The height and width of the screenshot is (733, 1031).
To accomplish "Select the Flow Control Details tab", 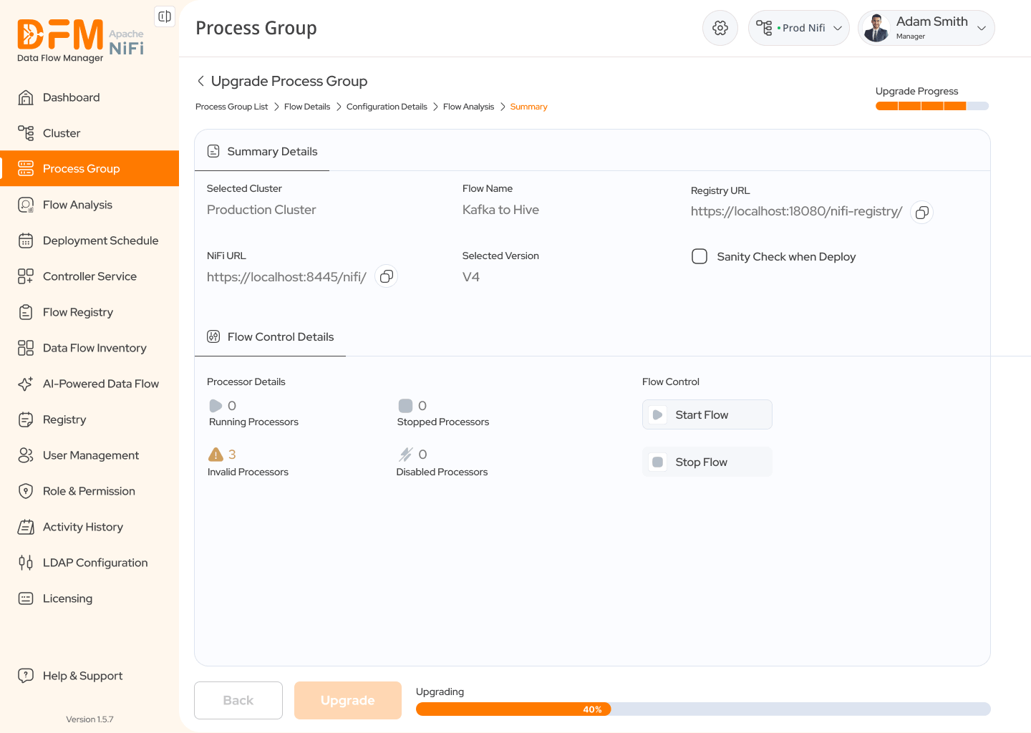I will tap(270, 336).
